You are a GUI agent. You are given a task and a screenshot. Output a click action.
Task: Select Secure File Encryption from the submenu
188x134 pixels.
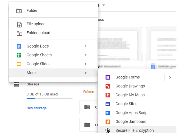pos(137,131)
